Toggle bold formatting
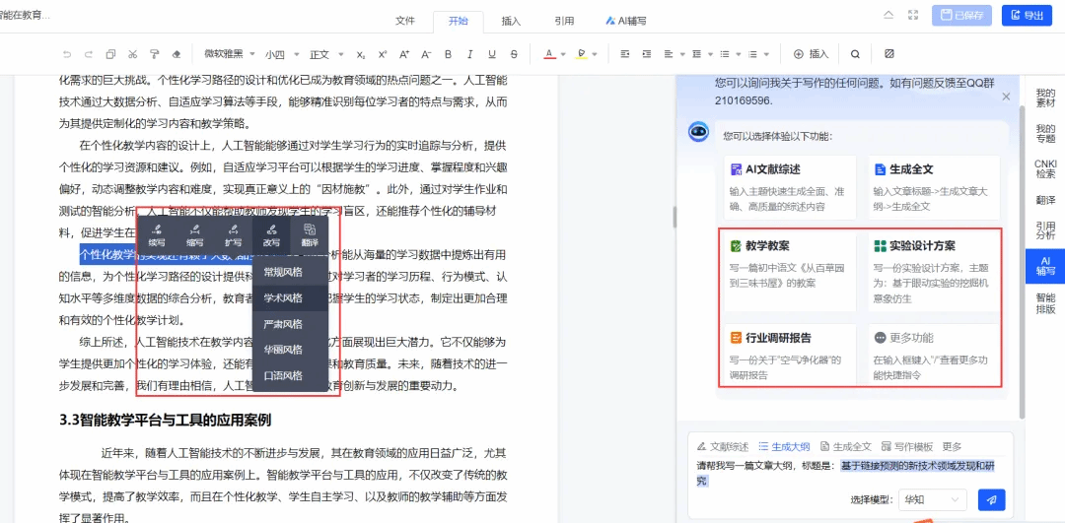 pos(448,54)
